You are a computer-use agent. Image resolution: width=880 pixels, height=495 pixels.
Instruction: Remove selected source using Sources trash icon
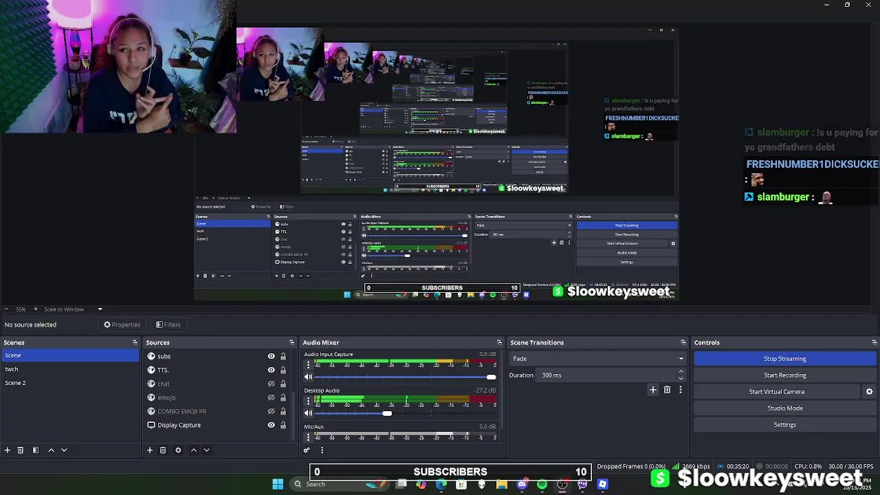163,450
